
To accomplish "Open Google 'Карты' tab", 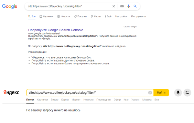I will tap(96, 16).
